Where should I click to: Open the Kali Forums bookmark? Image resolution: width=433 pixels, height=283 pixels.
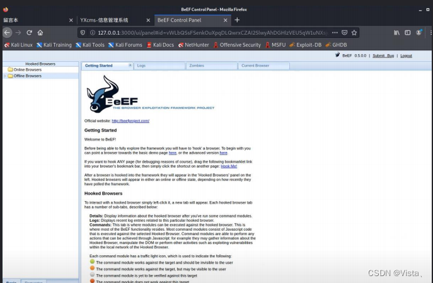tap(125, 45)
